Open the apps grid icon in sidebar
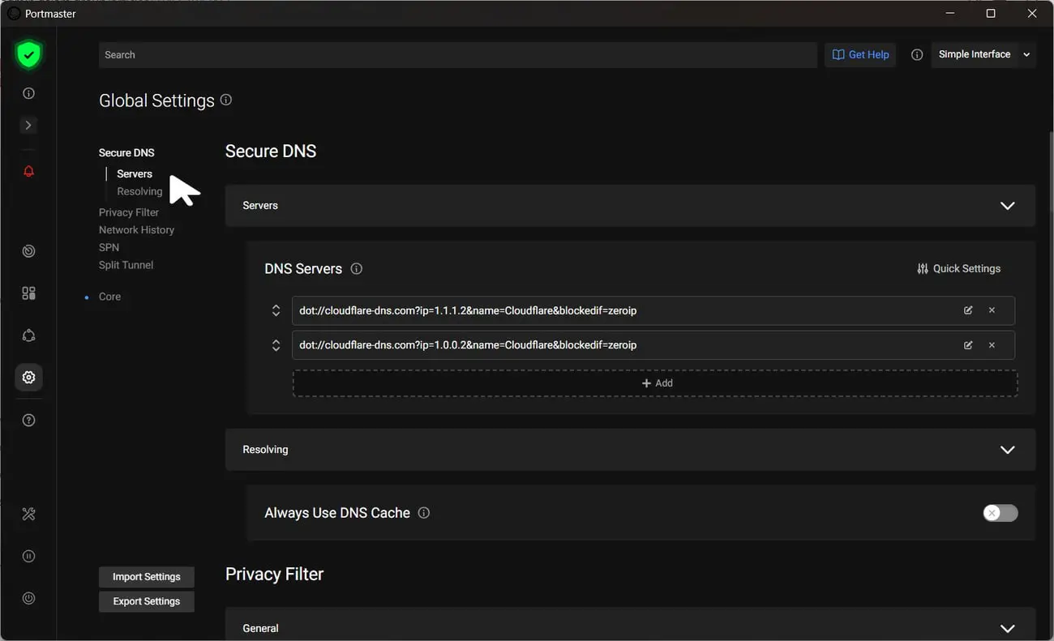The width and height of the screenshot is (1054, 641). click(x=28, y=293)
